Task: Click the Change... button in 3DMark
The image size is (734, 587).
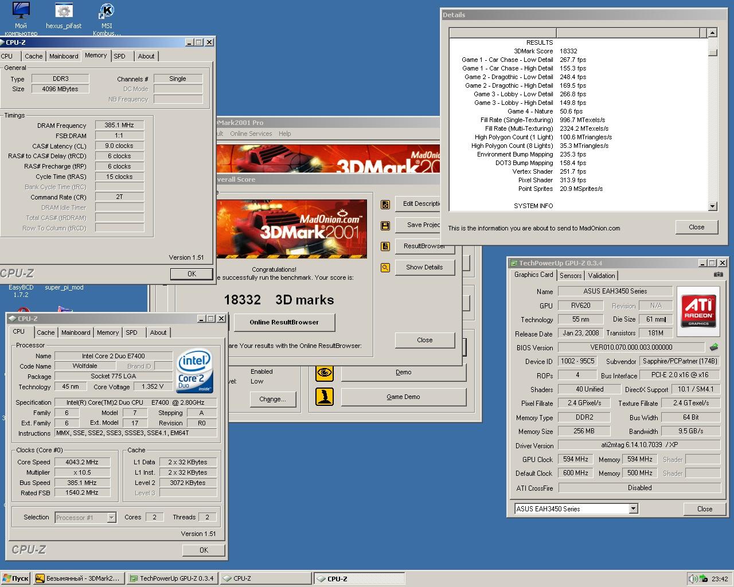Action: pos(272,399)
